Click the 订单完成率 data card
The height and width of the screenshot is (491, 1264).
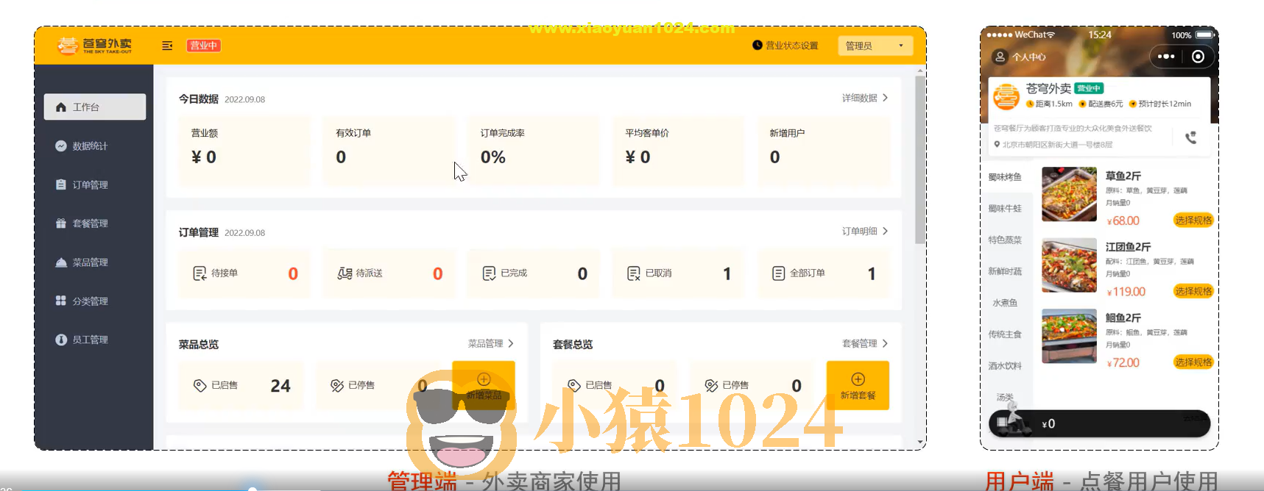click(534, 150)
